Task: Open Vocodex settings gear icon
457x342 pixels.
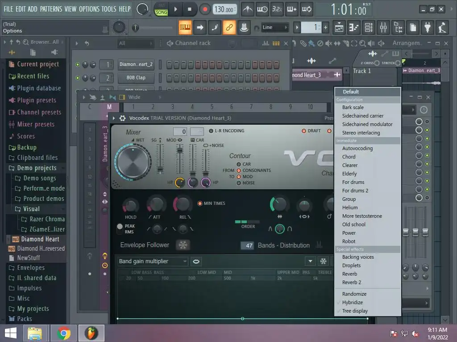Action: coord(122,118)
